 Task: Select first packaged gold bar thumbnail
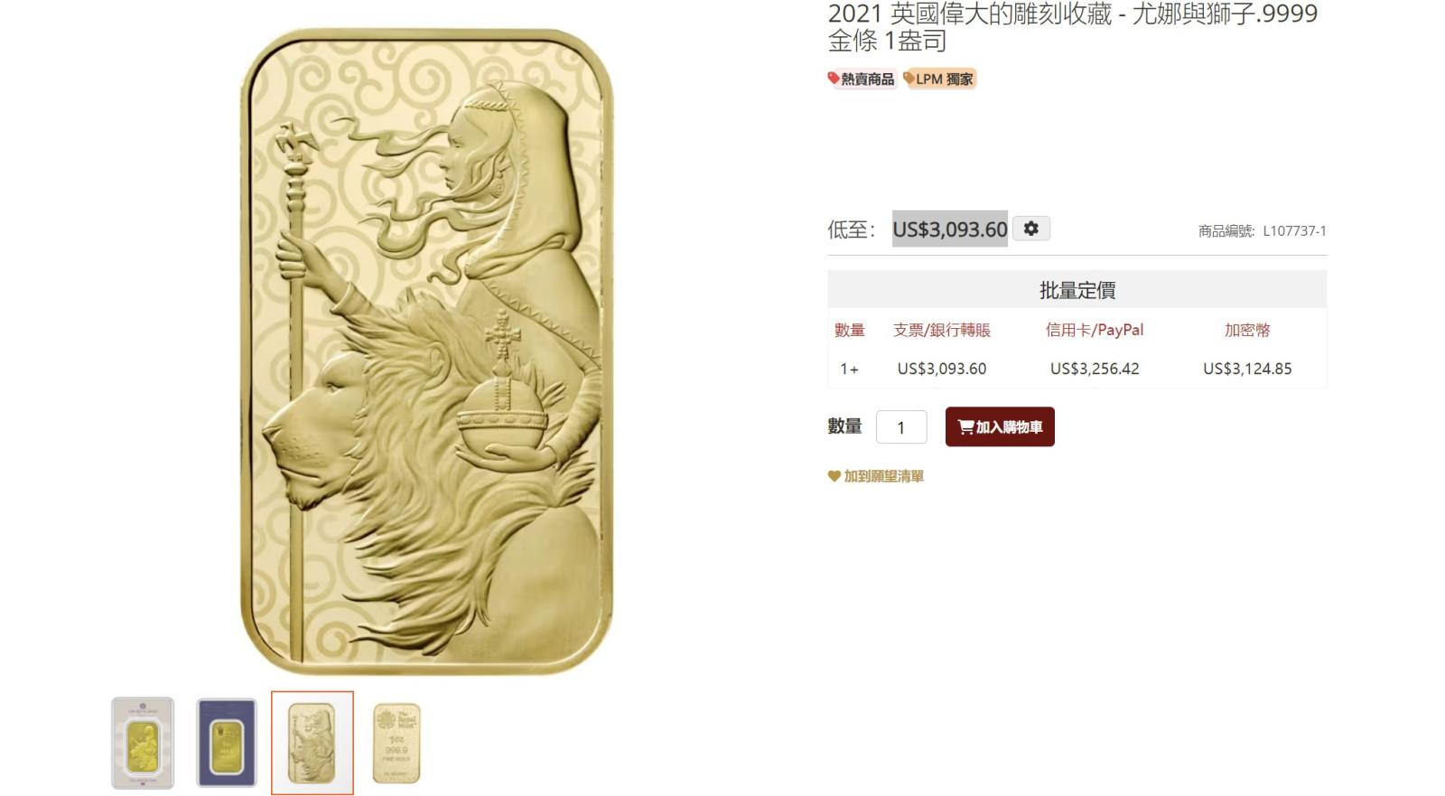click(143, 743)
